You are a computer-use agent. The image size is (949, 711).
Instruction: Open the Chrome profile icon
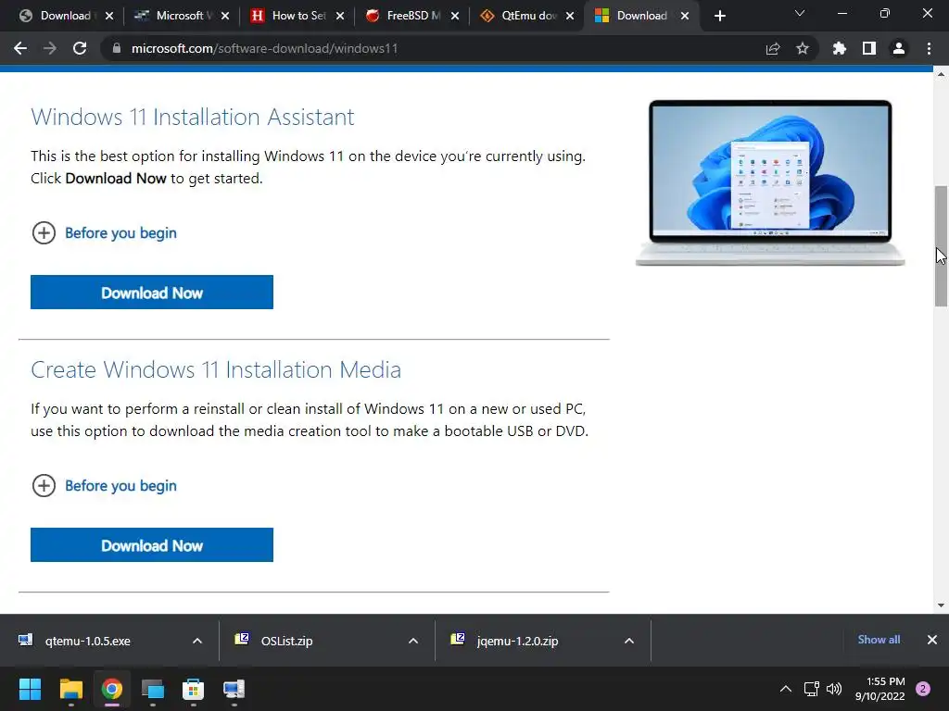coord(899,48)
